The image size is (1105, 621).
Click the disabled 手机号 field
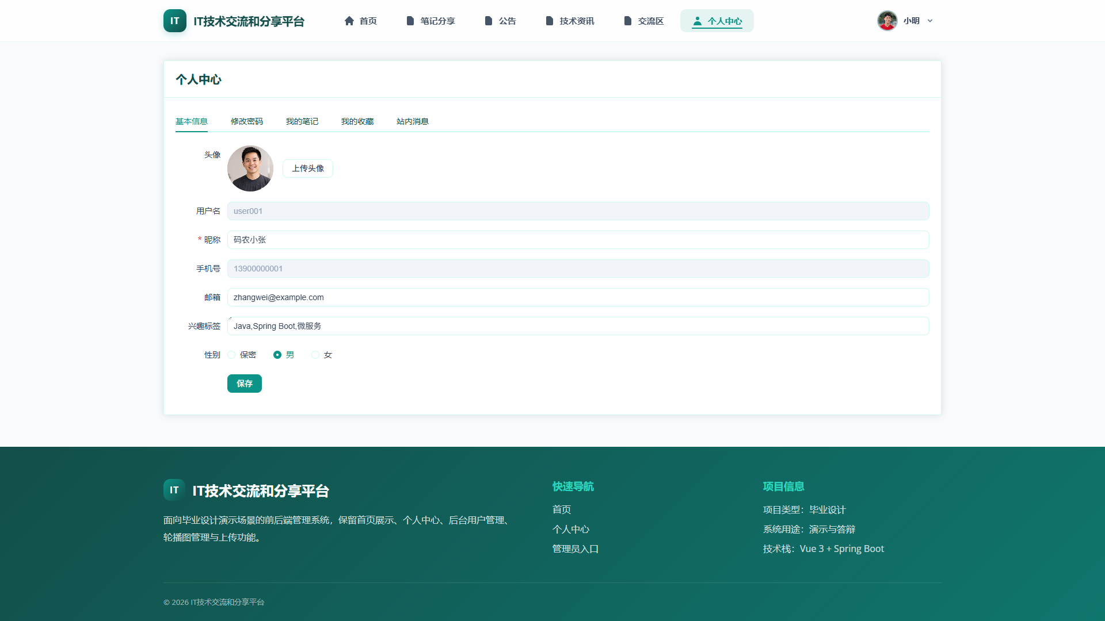[x=578, y=269]
